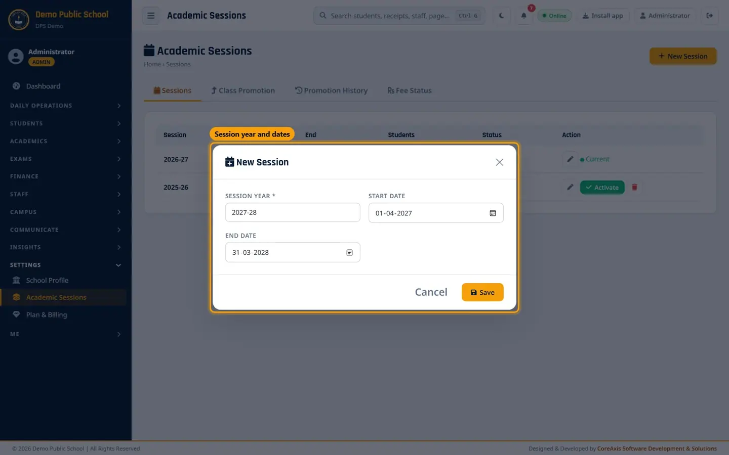729x455 pixels.
Task: Open Dashboard from the sidebar
Action: tap(63, 86)
